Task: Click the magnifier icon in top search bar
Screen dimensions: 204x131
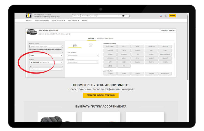Action: [127, 16]
